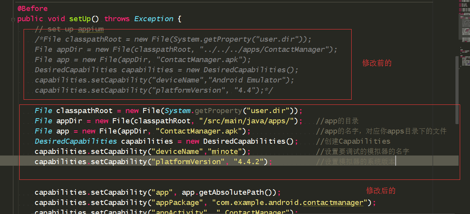Click the vertical scrollbar thumb
Screen dimensions: 470x214
[457, 90]
